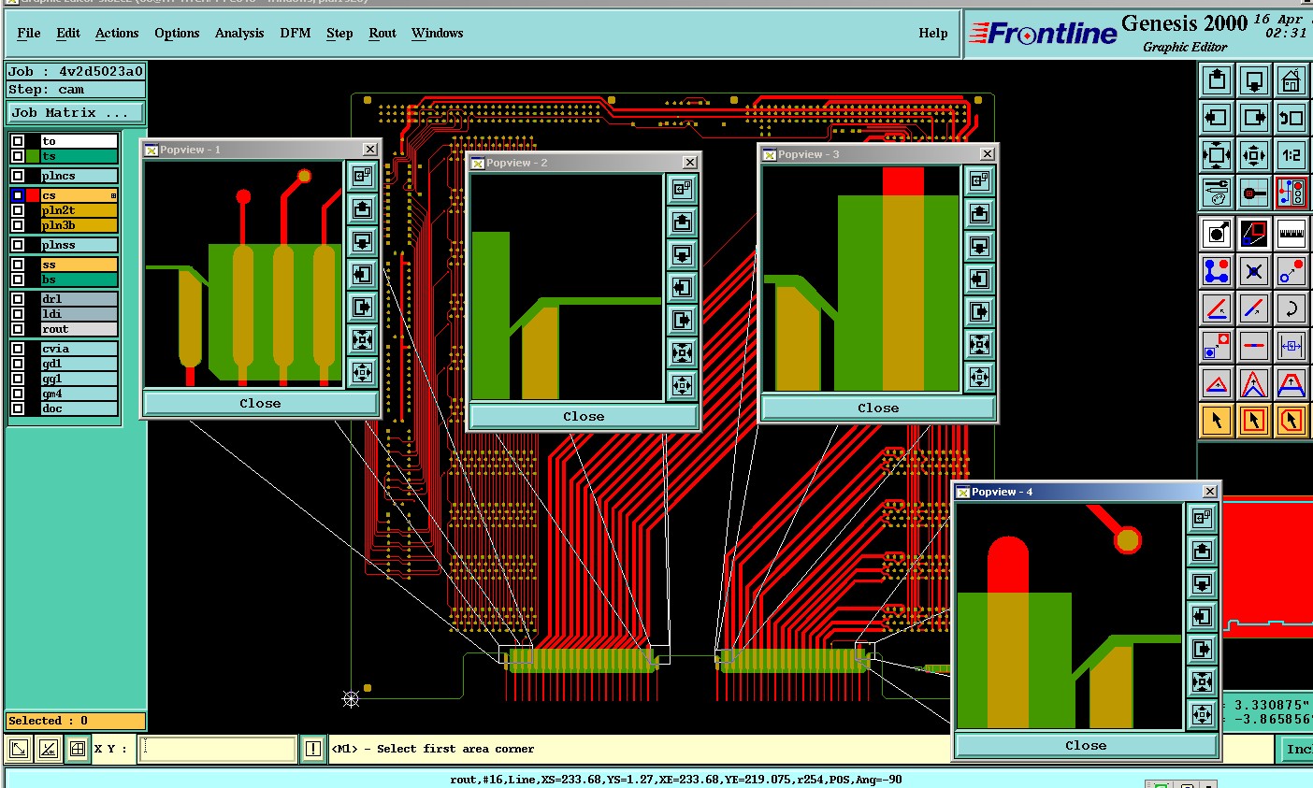Click the 1:2 zoom scale icon
The width and height of the screenshot is (1313, 788).
(1291, 155)
